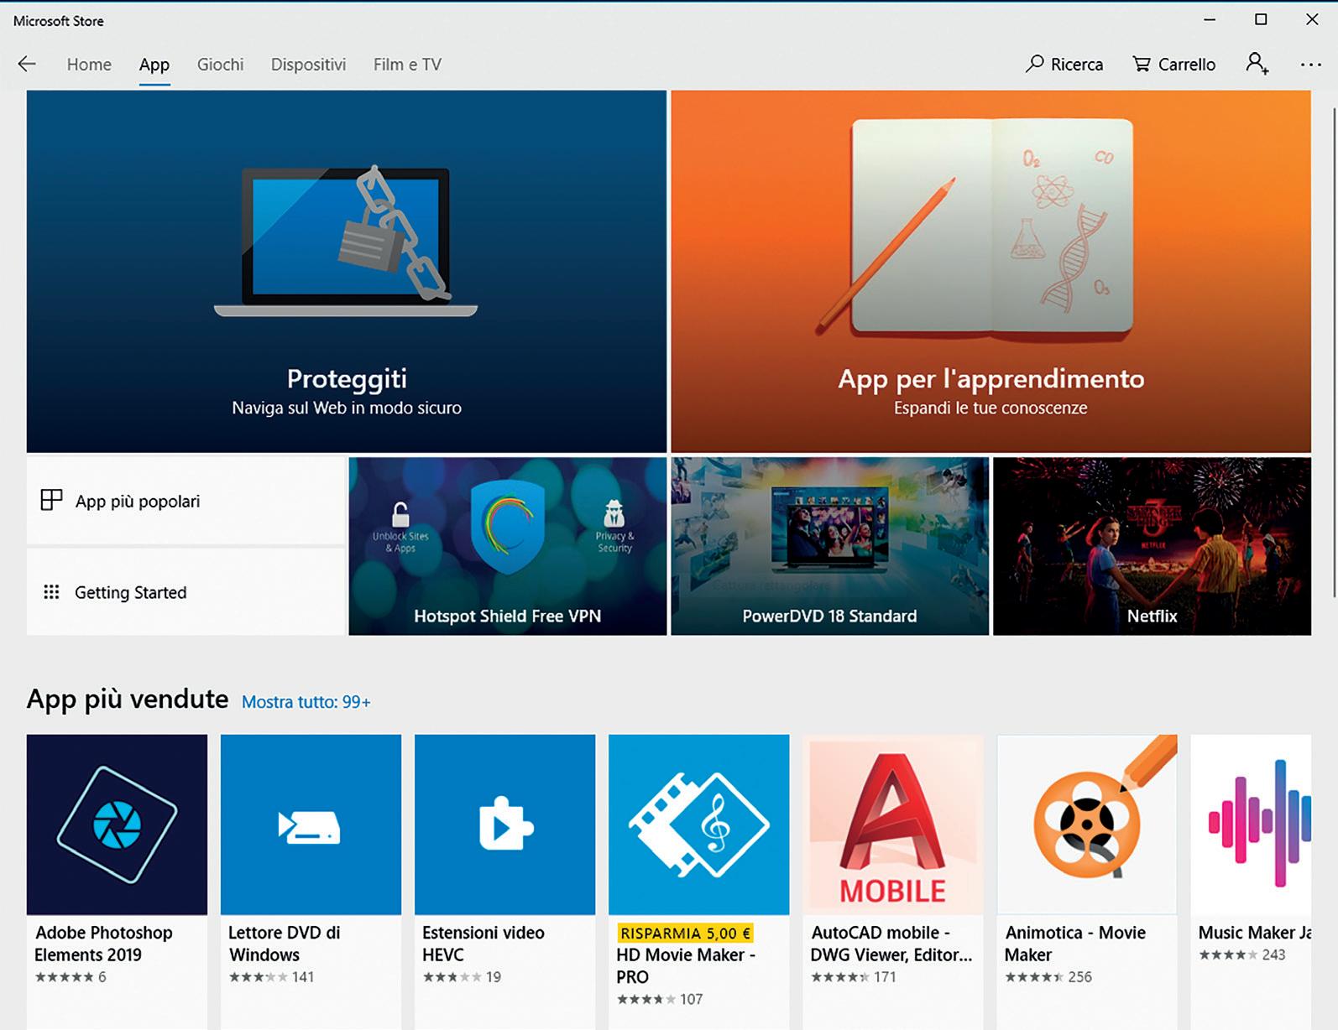Go back using the back arrow
1338x1030 pixels.
point(27,64)
